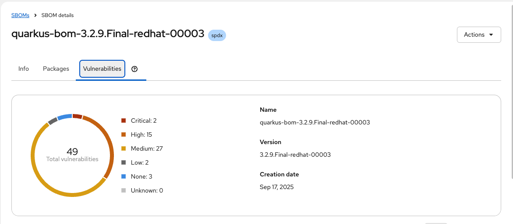Screen dimensions: 513x224
Task: Pick the Low legend gray square
Action: click(x=124, y=162)
